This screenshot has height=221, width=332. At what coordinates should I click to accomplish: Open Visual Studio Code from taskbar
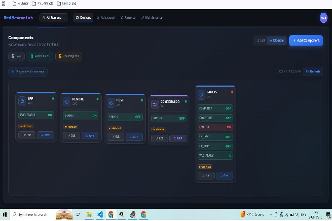100,214
